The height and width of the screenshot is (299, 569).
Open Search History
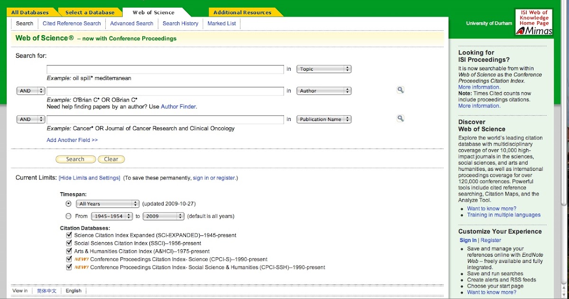coord(180,23)
